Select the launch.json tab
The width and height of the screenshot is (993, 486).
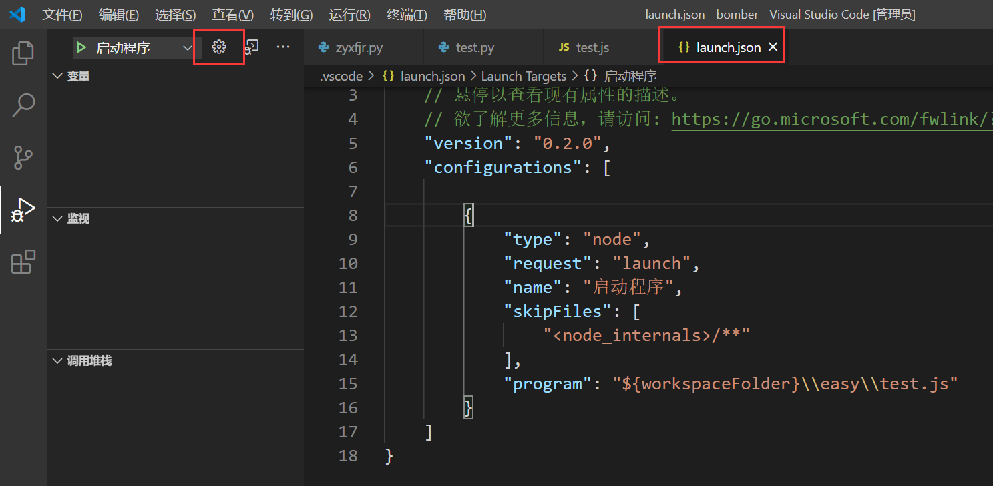[x=724, y=47]
